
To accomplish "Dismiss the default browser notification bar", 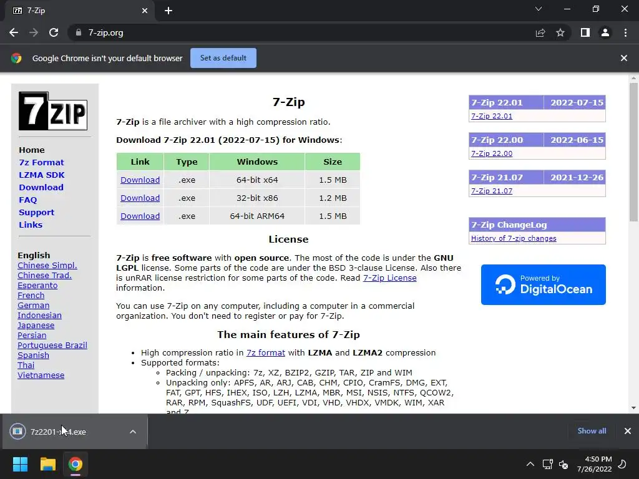I will click(x=624, y=58).
